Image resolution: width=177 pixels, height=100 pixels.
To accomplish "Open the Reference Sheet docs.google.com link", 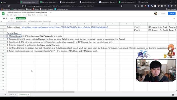I will click(65, 27).
